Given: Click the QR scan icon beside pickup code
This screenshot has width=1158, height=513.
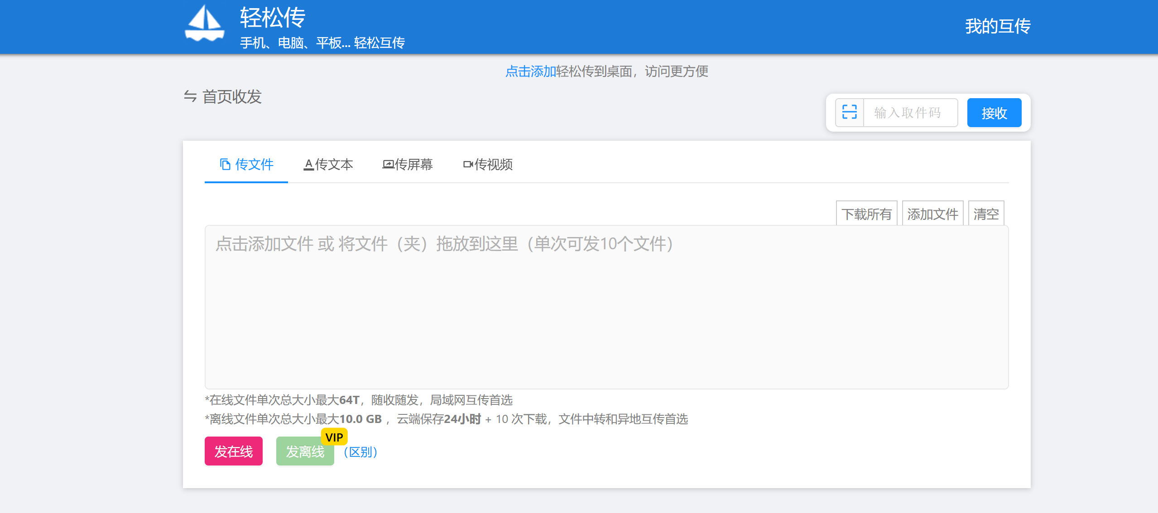Looking at the screenshot, I should tap(849, 112).
